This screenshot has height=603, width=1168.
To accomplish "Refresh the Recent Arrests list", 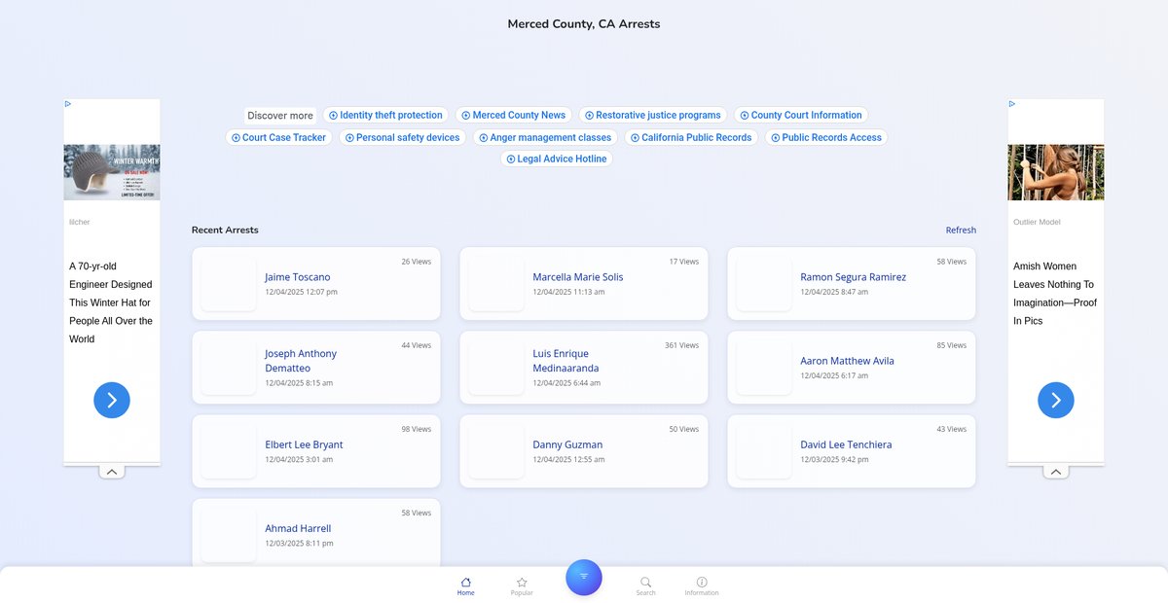I will 961,231.
